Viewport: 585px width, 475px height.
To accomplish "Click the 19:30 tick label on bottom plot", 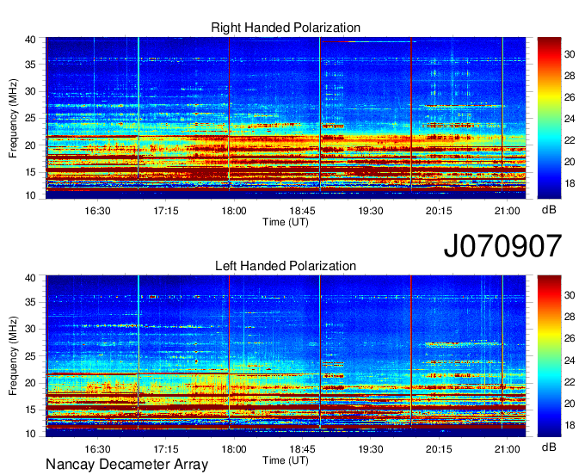I will pyautogui.click(x=371, y=449).
